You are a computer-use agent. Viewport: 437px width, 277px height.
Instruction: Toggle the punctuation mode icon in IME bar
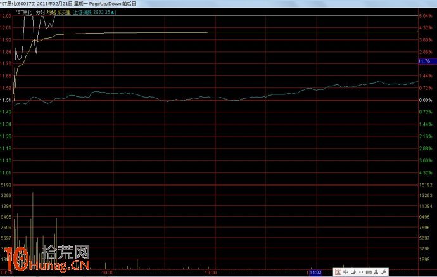pyautogui.click(x=361, y=272)
